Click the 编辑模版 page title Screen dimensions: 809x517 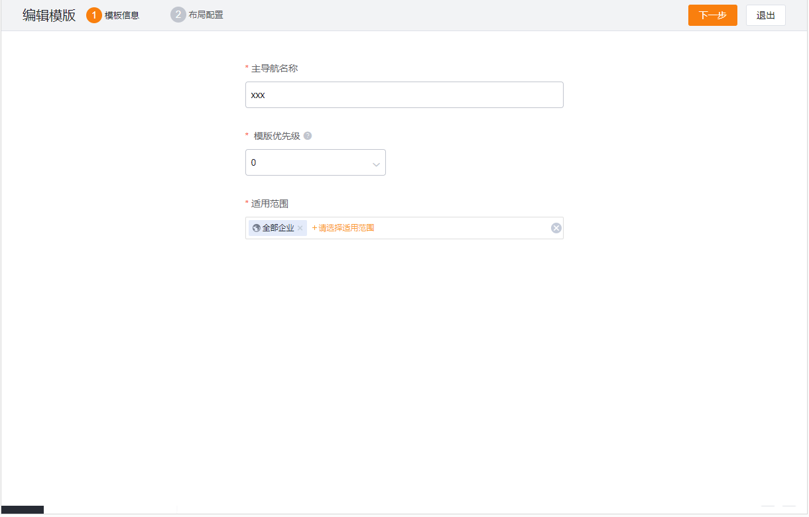pyautogui.click(x=49, y=15)
